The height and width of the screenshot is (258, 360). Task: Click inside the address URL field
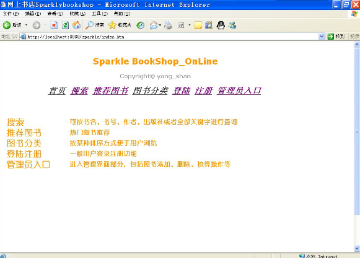(172, 37)
